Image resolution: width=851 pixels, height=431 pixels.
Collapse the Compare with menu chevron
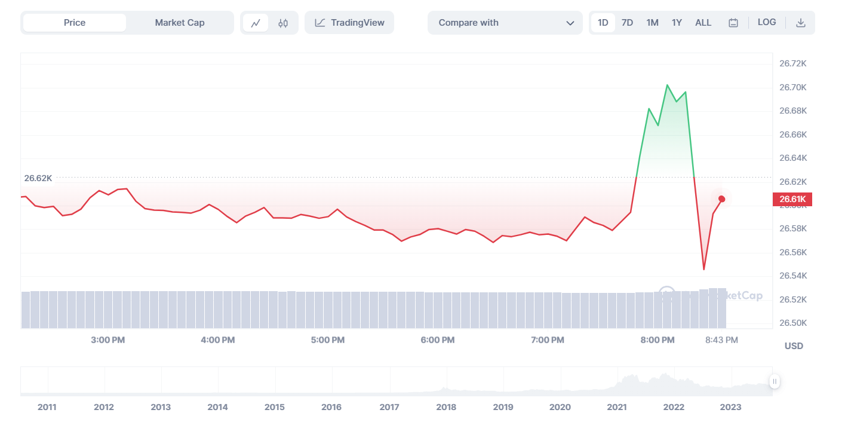tap(570, 22)
